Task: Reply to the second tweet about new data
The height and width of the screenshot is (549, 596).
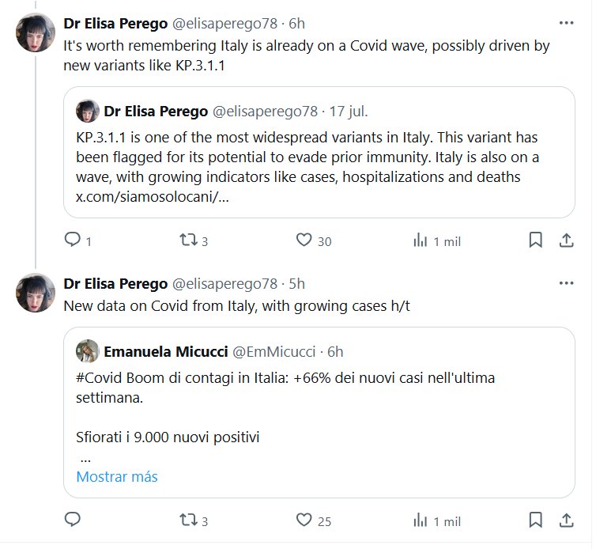Action: (73, 520)
